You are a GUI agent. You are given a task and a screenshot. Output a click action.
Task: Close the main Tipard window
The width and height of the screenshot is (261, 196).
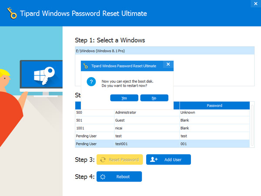(x=256, y=3)
